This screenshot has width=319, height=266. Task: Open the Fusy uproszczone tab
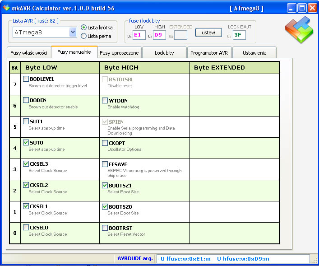[x=120, y=53]
